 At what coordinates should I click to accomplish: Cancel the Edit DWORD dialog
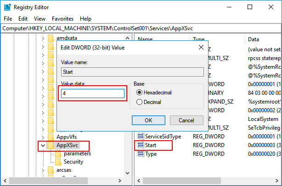coord(186,120)
